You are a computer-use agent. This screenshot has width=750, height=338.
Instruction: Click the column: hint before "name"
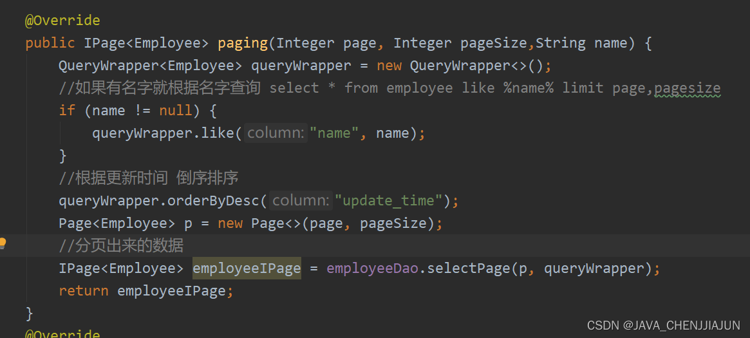(276, 133)
